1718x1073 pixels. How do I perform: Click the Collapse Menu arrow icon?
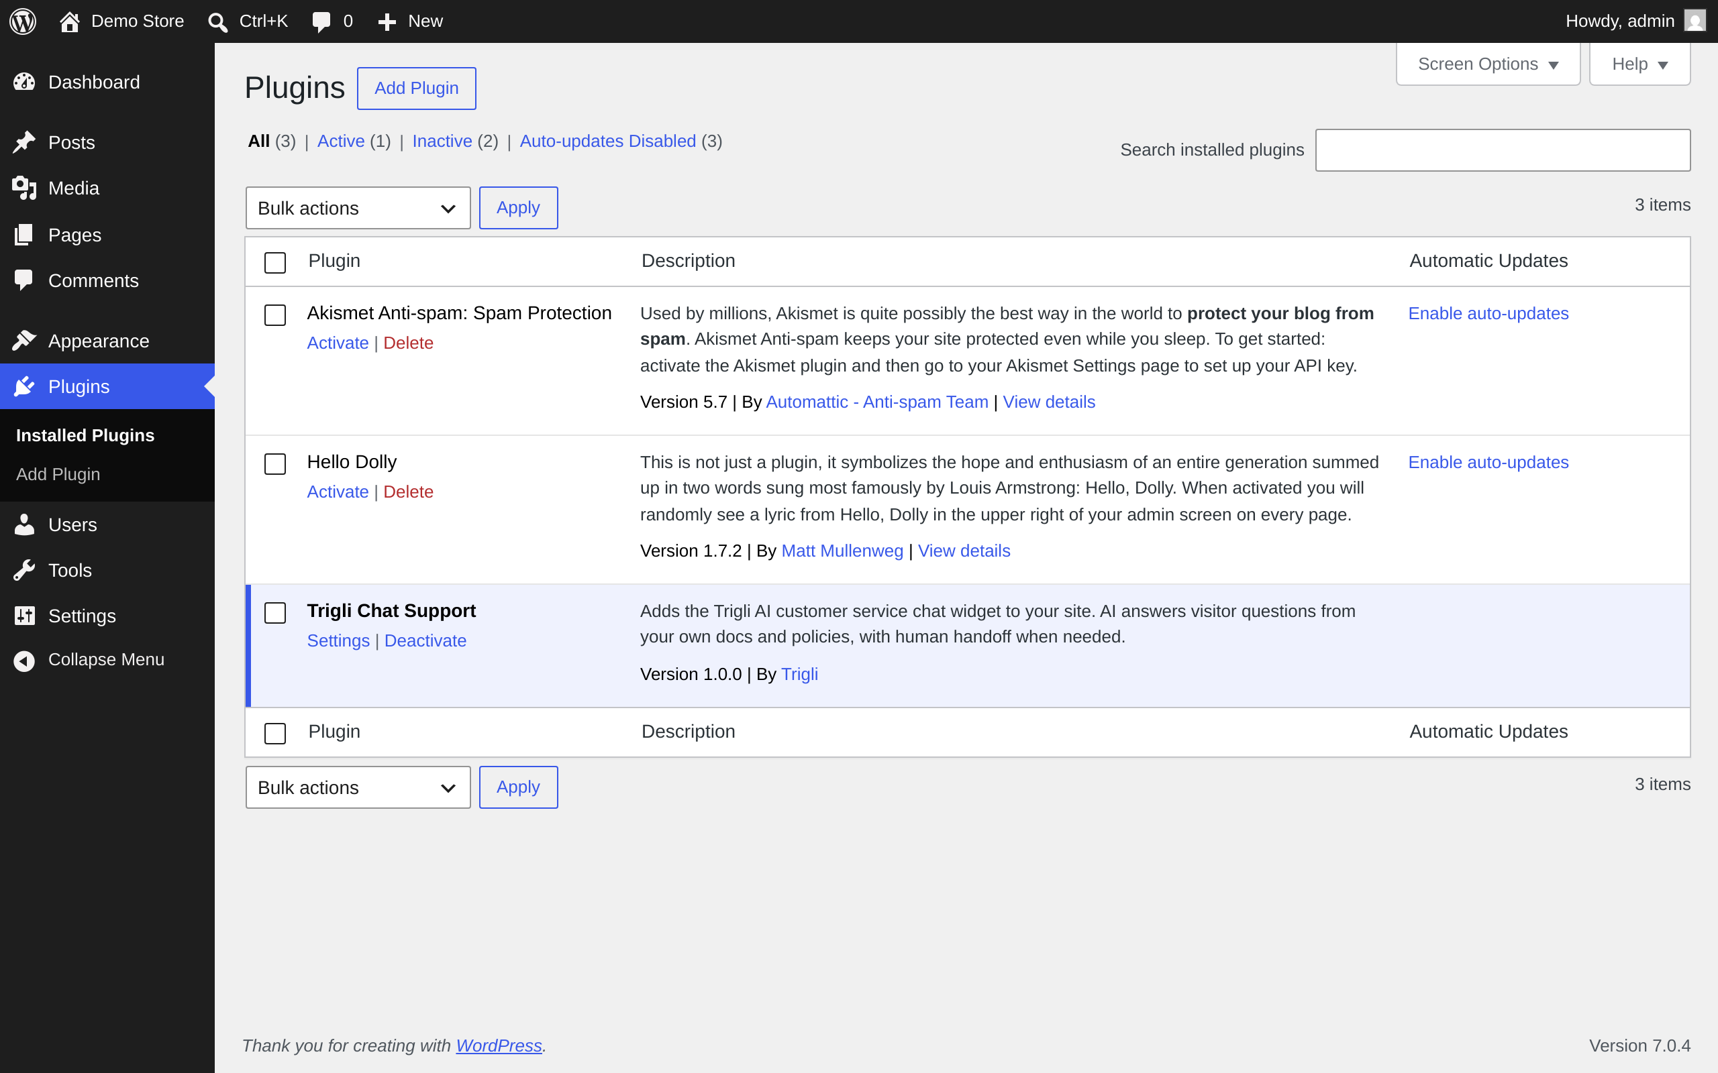tap(24, 661)
